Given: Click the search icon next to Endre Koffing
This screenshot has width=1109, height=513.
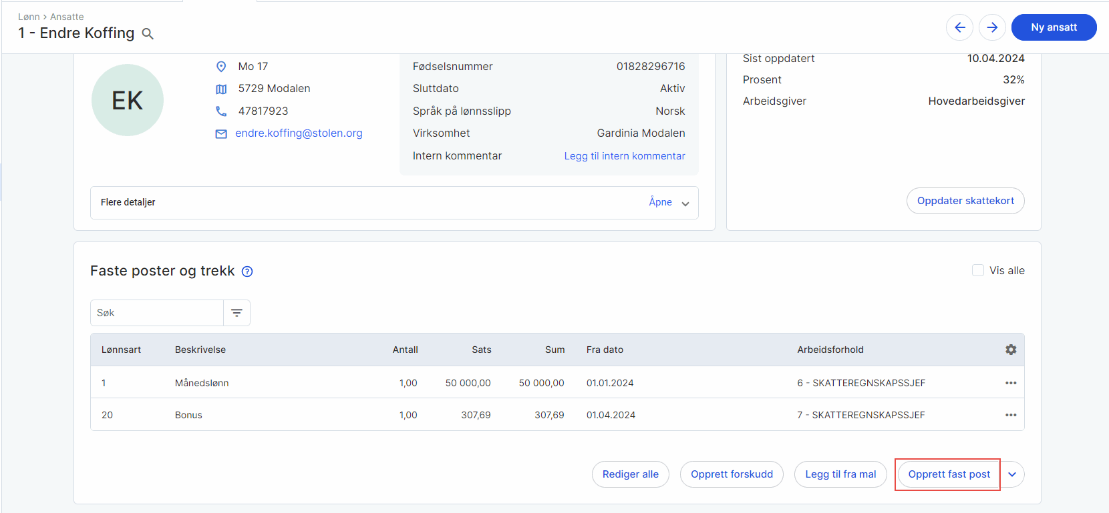Looking at the screenshot, I should pyautogui.click(x=148, y=34).
